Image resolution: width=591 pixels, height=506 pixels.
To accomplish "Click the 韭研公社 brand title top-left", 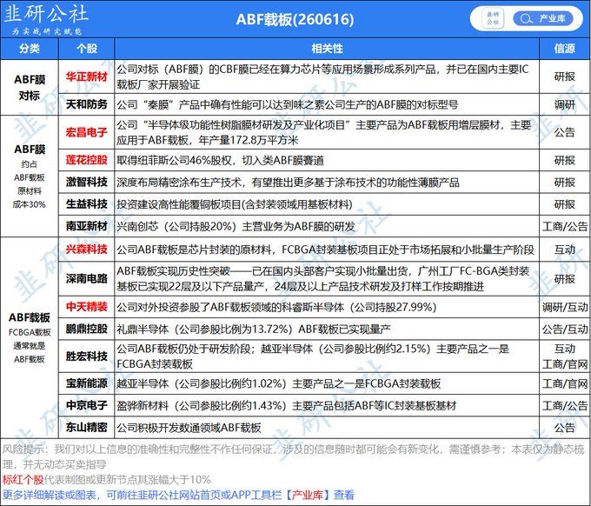I will point(45,14).
